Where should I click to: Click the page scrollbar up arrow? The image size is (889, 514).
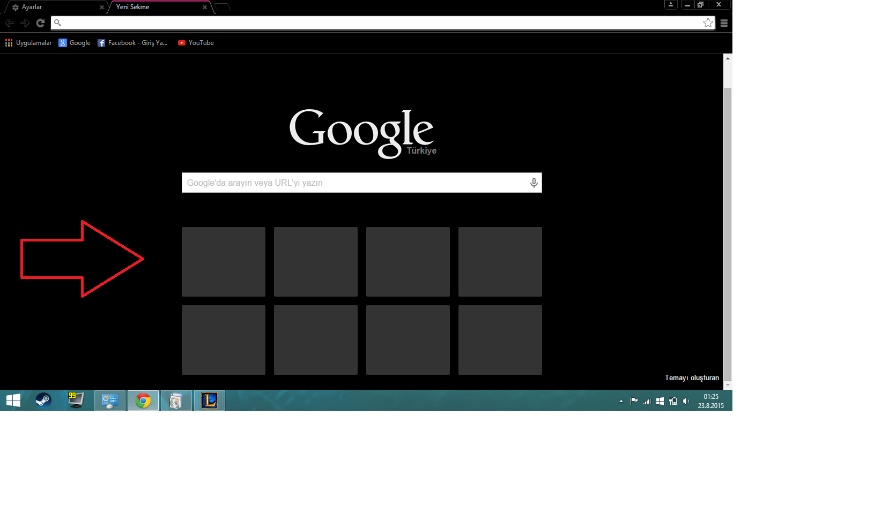pos(728,58)
